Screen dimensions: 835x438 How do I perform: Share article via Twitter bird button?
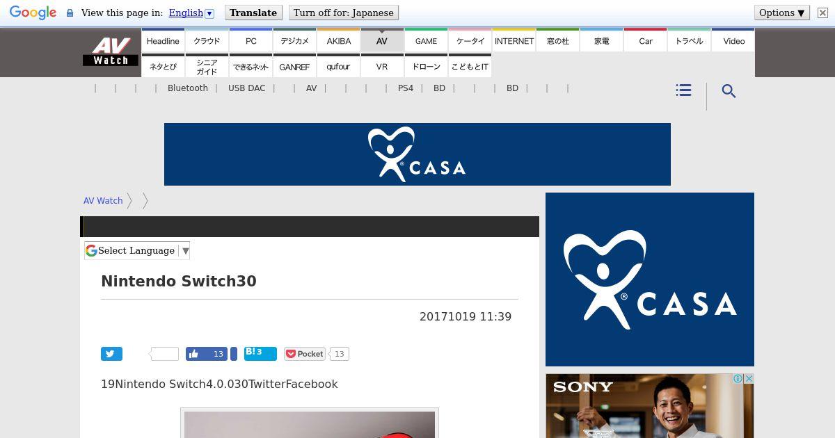(x=111, y=354)
